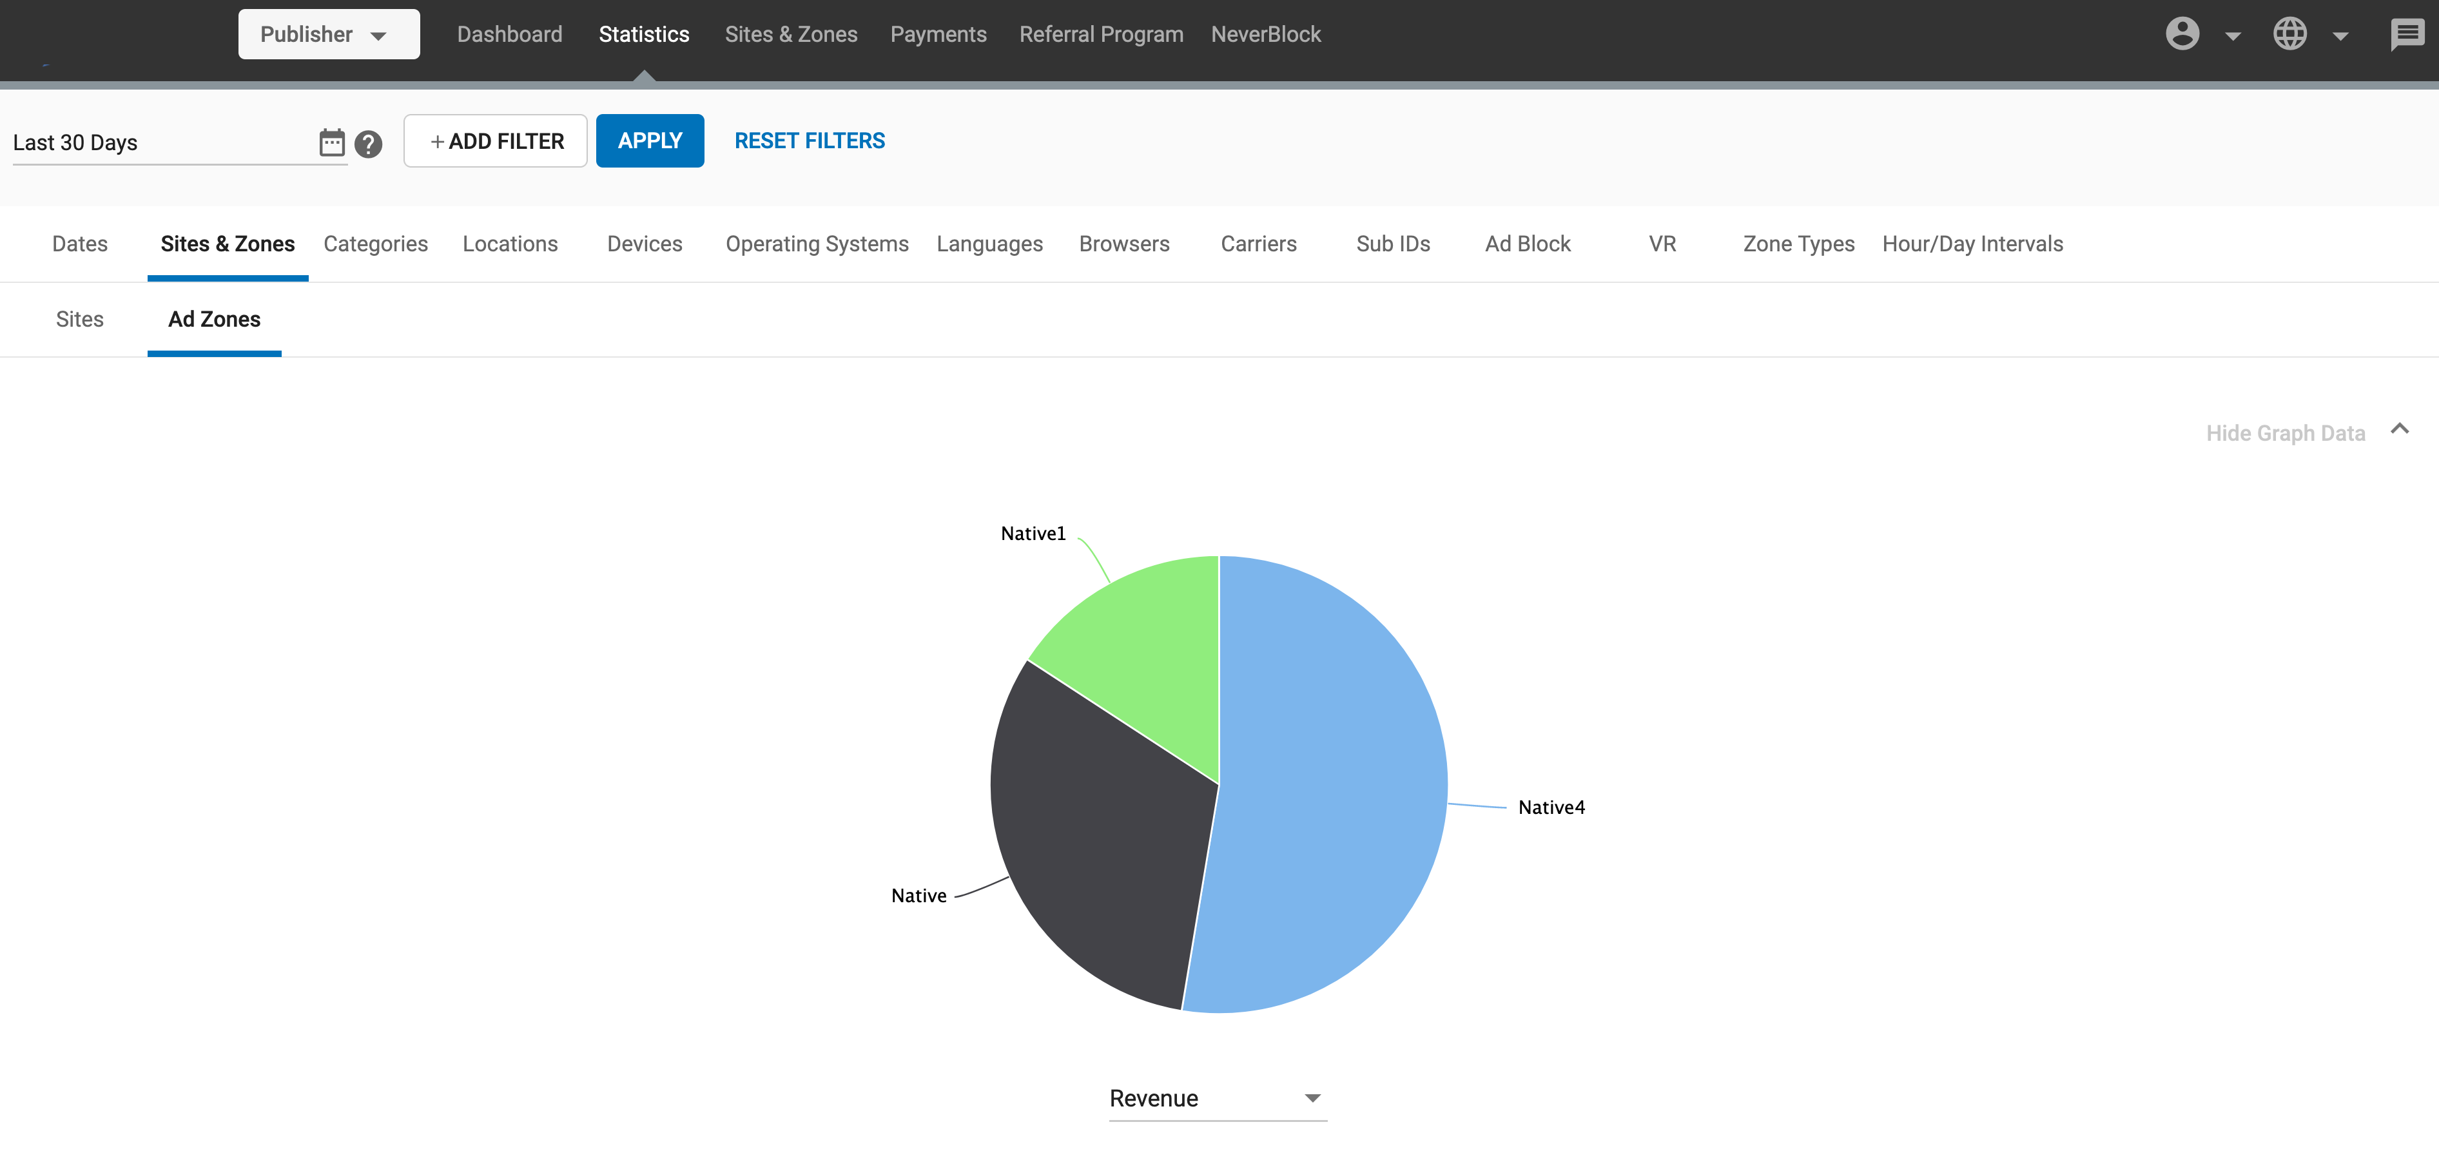2439x1169 pixels.
Task: Open the Zone Types tab
Action: 1798,244
